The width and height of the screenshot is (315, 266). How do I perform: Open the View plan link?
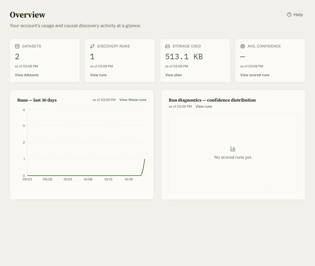point(173,75)
